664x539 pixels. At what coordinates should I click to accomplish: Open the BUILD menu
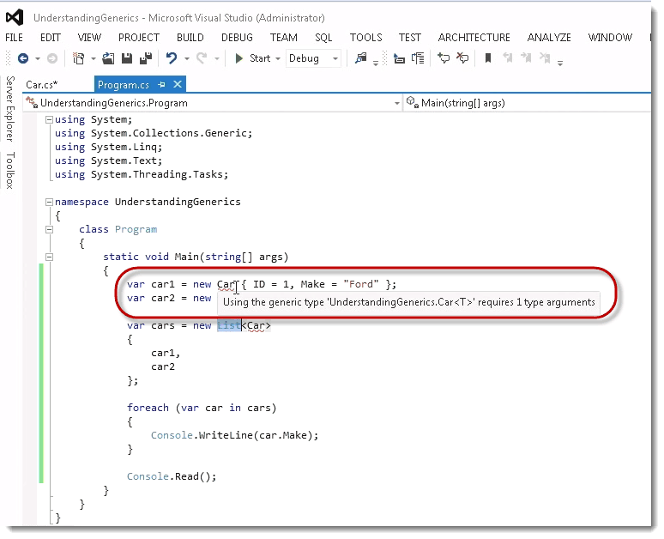[x=190, y=38]
